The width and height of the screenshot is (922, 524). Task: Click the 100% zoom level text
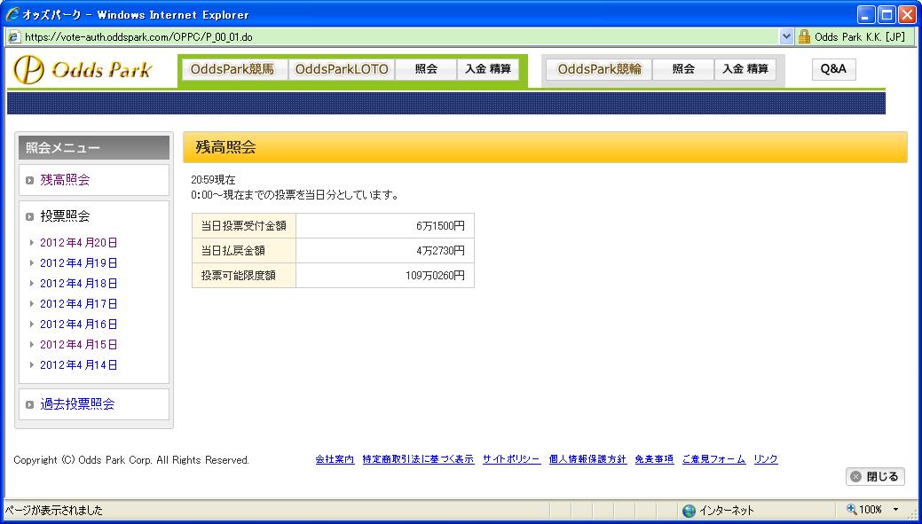click(x=871, y=509)
